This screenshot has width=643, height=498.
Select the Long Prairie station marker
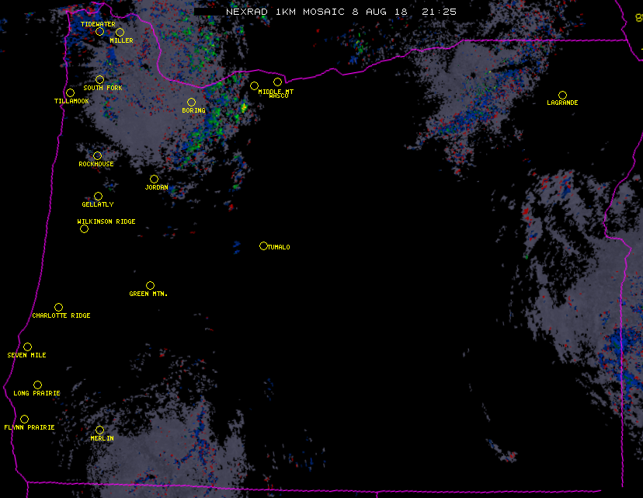coord(37,385)
